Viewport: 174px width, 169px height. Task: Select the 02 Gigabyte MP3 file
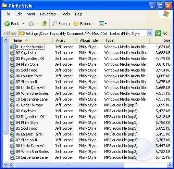click(26, 111)
